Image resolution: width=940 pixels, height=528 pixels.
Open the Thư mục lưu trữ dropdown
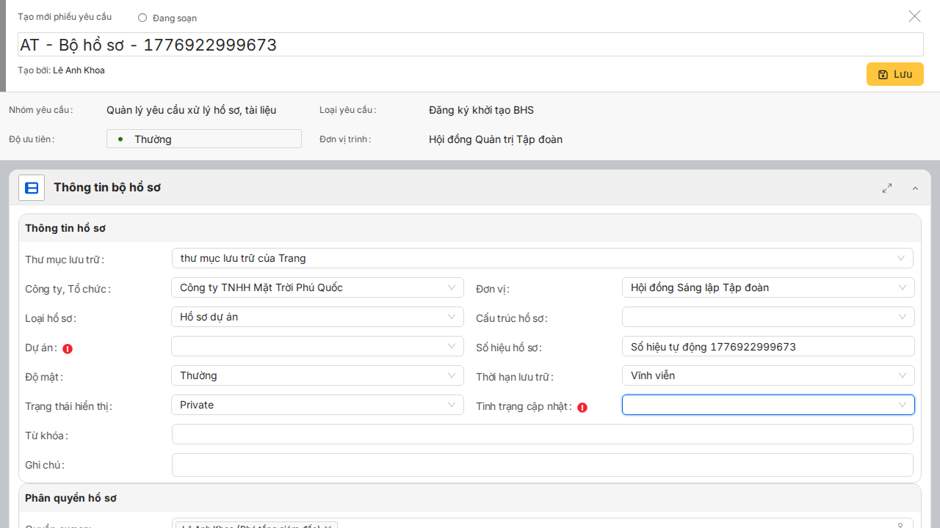pyautogui.click(x=542, y=258)
